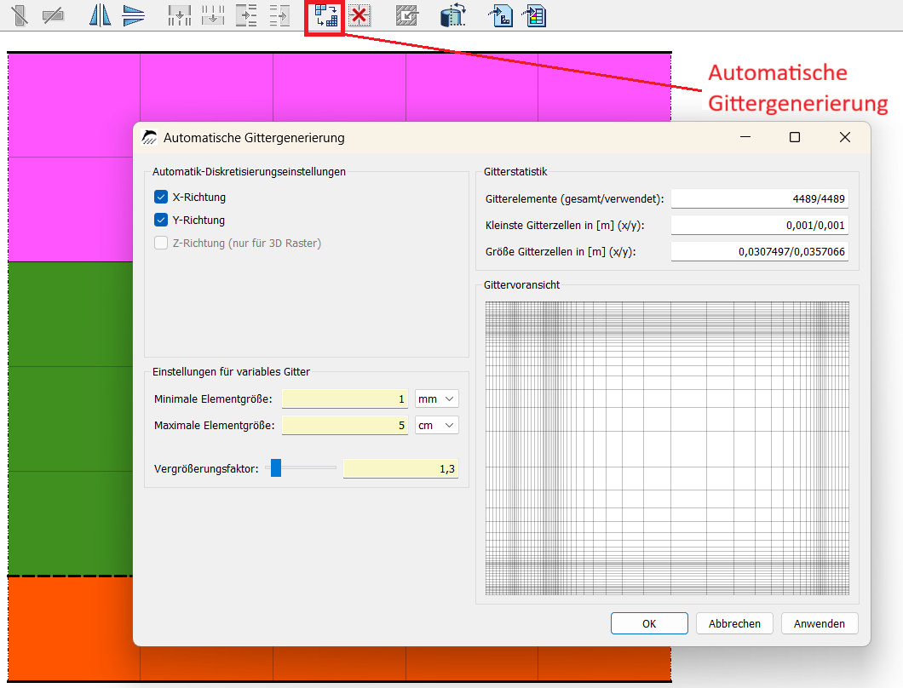Click the import page with L-shape icon
Image resolution: width=903 pixels, height=688 pixels.
(500, 15)
